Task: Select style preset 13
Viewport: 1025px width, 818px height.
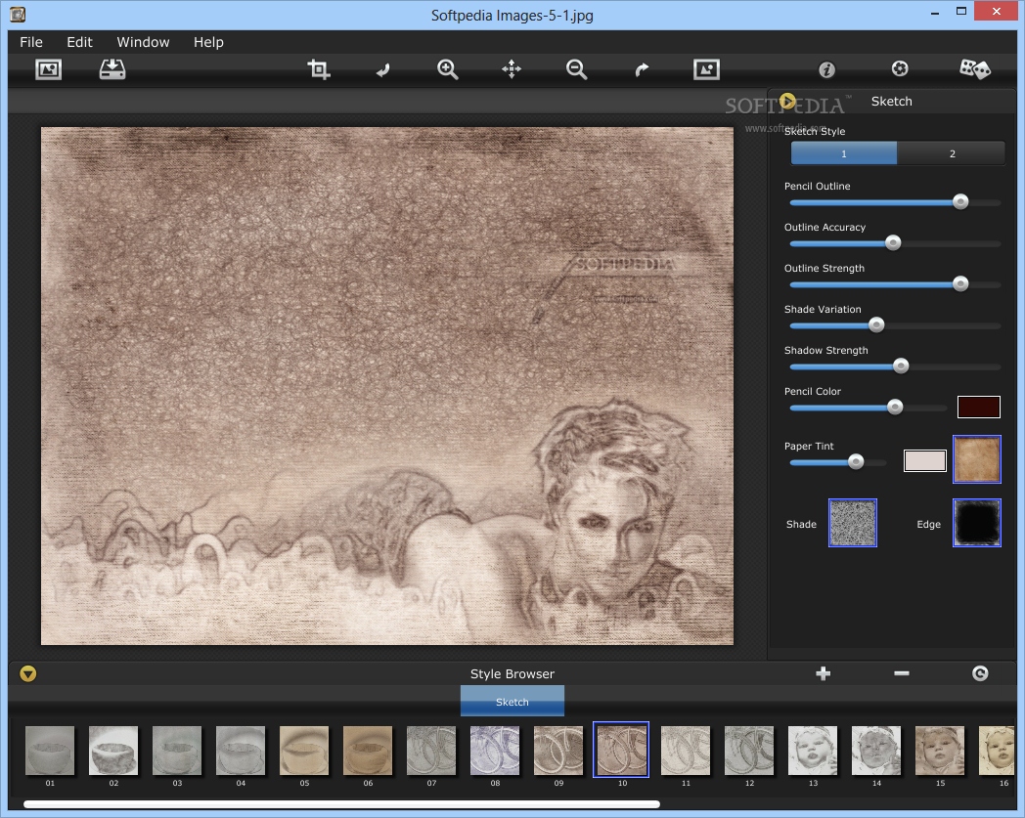Action: [813, 750]
